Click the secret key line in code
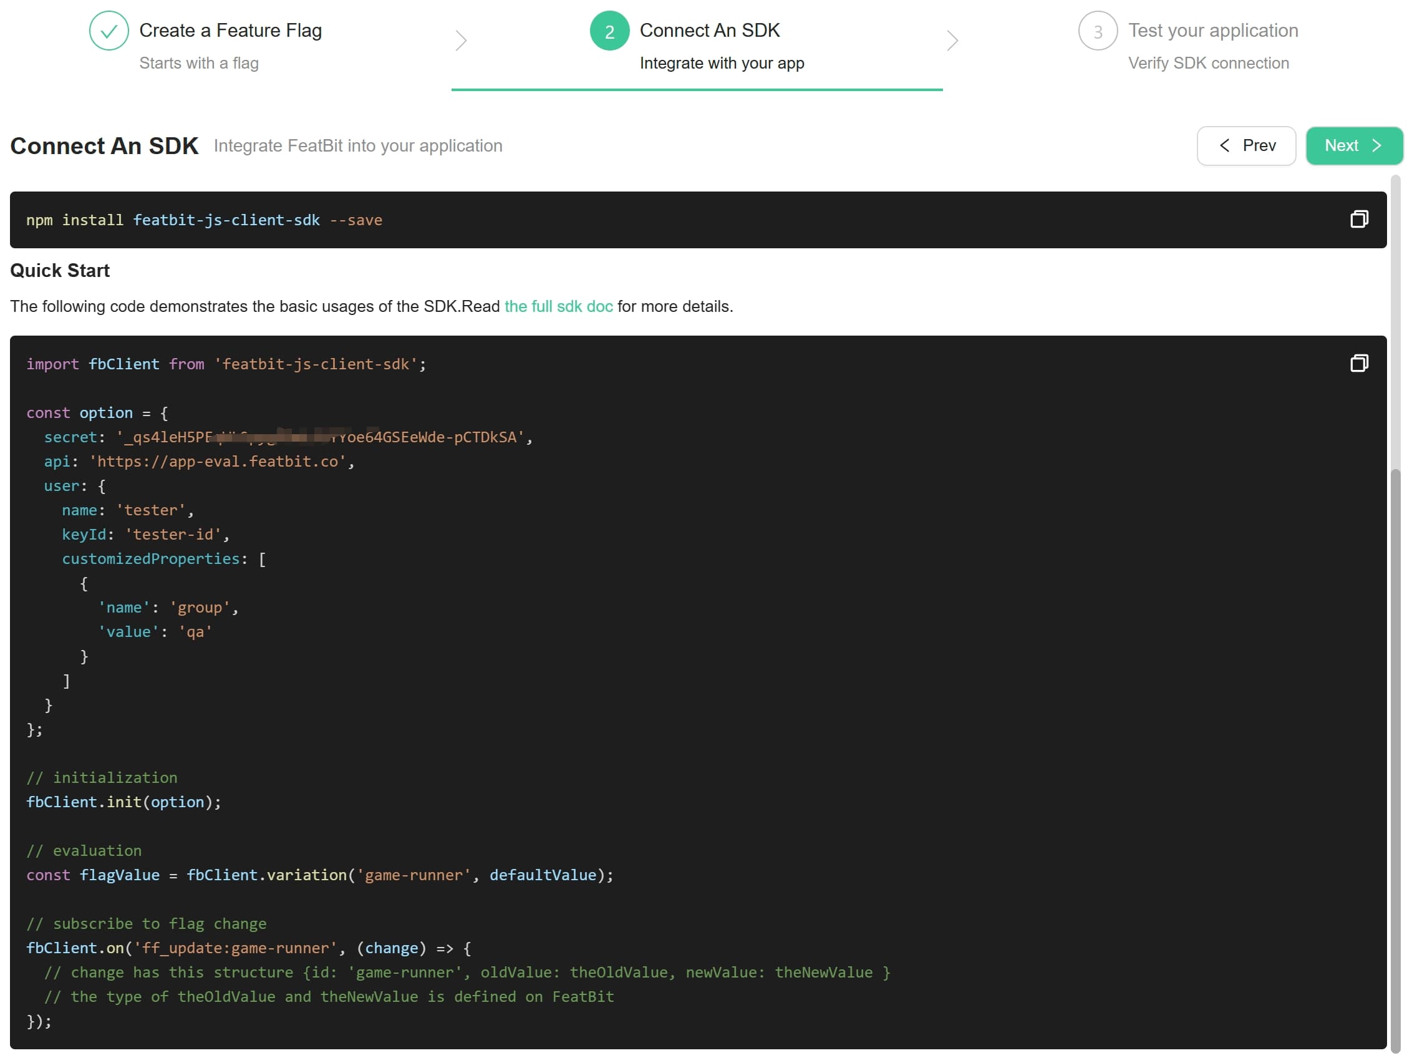Image resolution: width=1407 pixels, height=1058 pixels. (x=288, y=438)
